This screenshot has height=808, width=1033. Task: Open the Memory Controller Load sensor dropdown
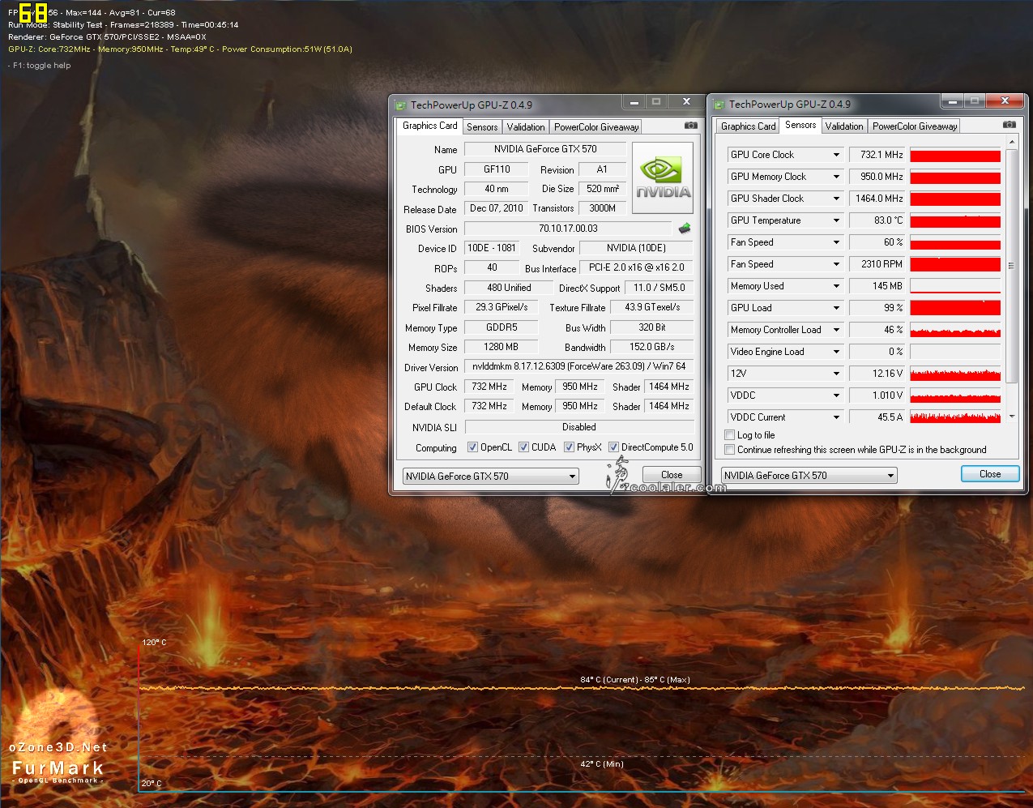(836, 330)
